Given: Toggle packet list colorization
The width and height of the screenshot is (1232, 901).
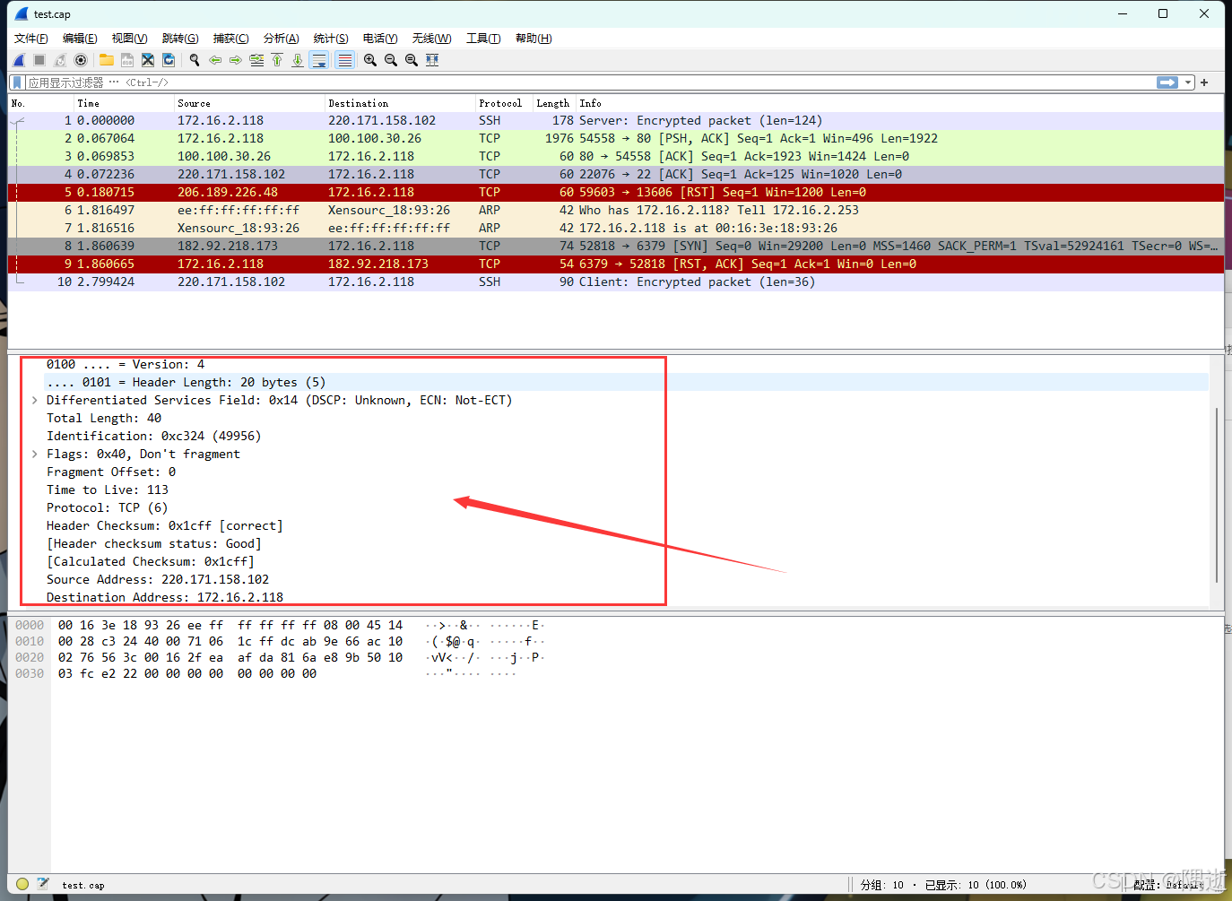Looking at the screenshot, I should (x=344, y=60).
